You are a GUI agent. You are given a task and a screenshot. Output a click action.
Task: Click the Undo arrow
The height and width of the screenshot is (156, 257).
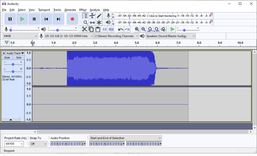(x=121, y=29)
